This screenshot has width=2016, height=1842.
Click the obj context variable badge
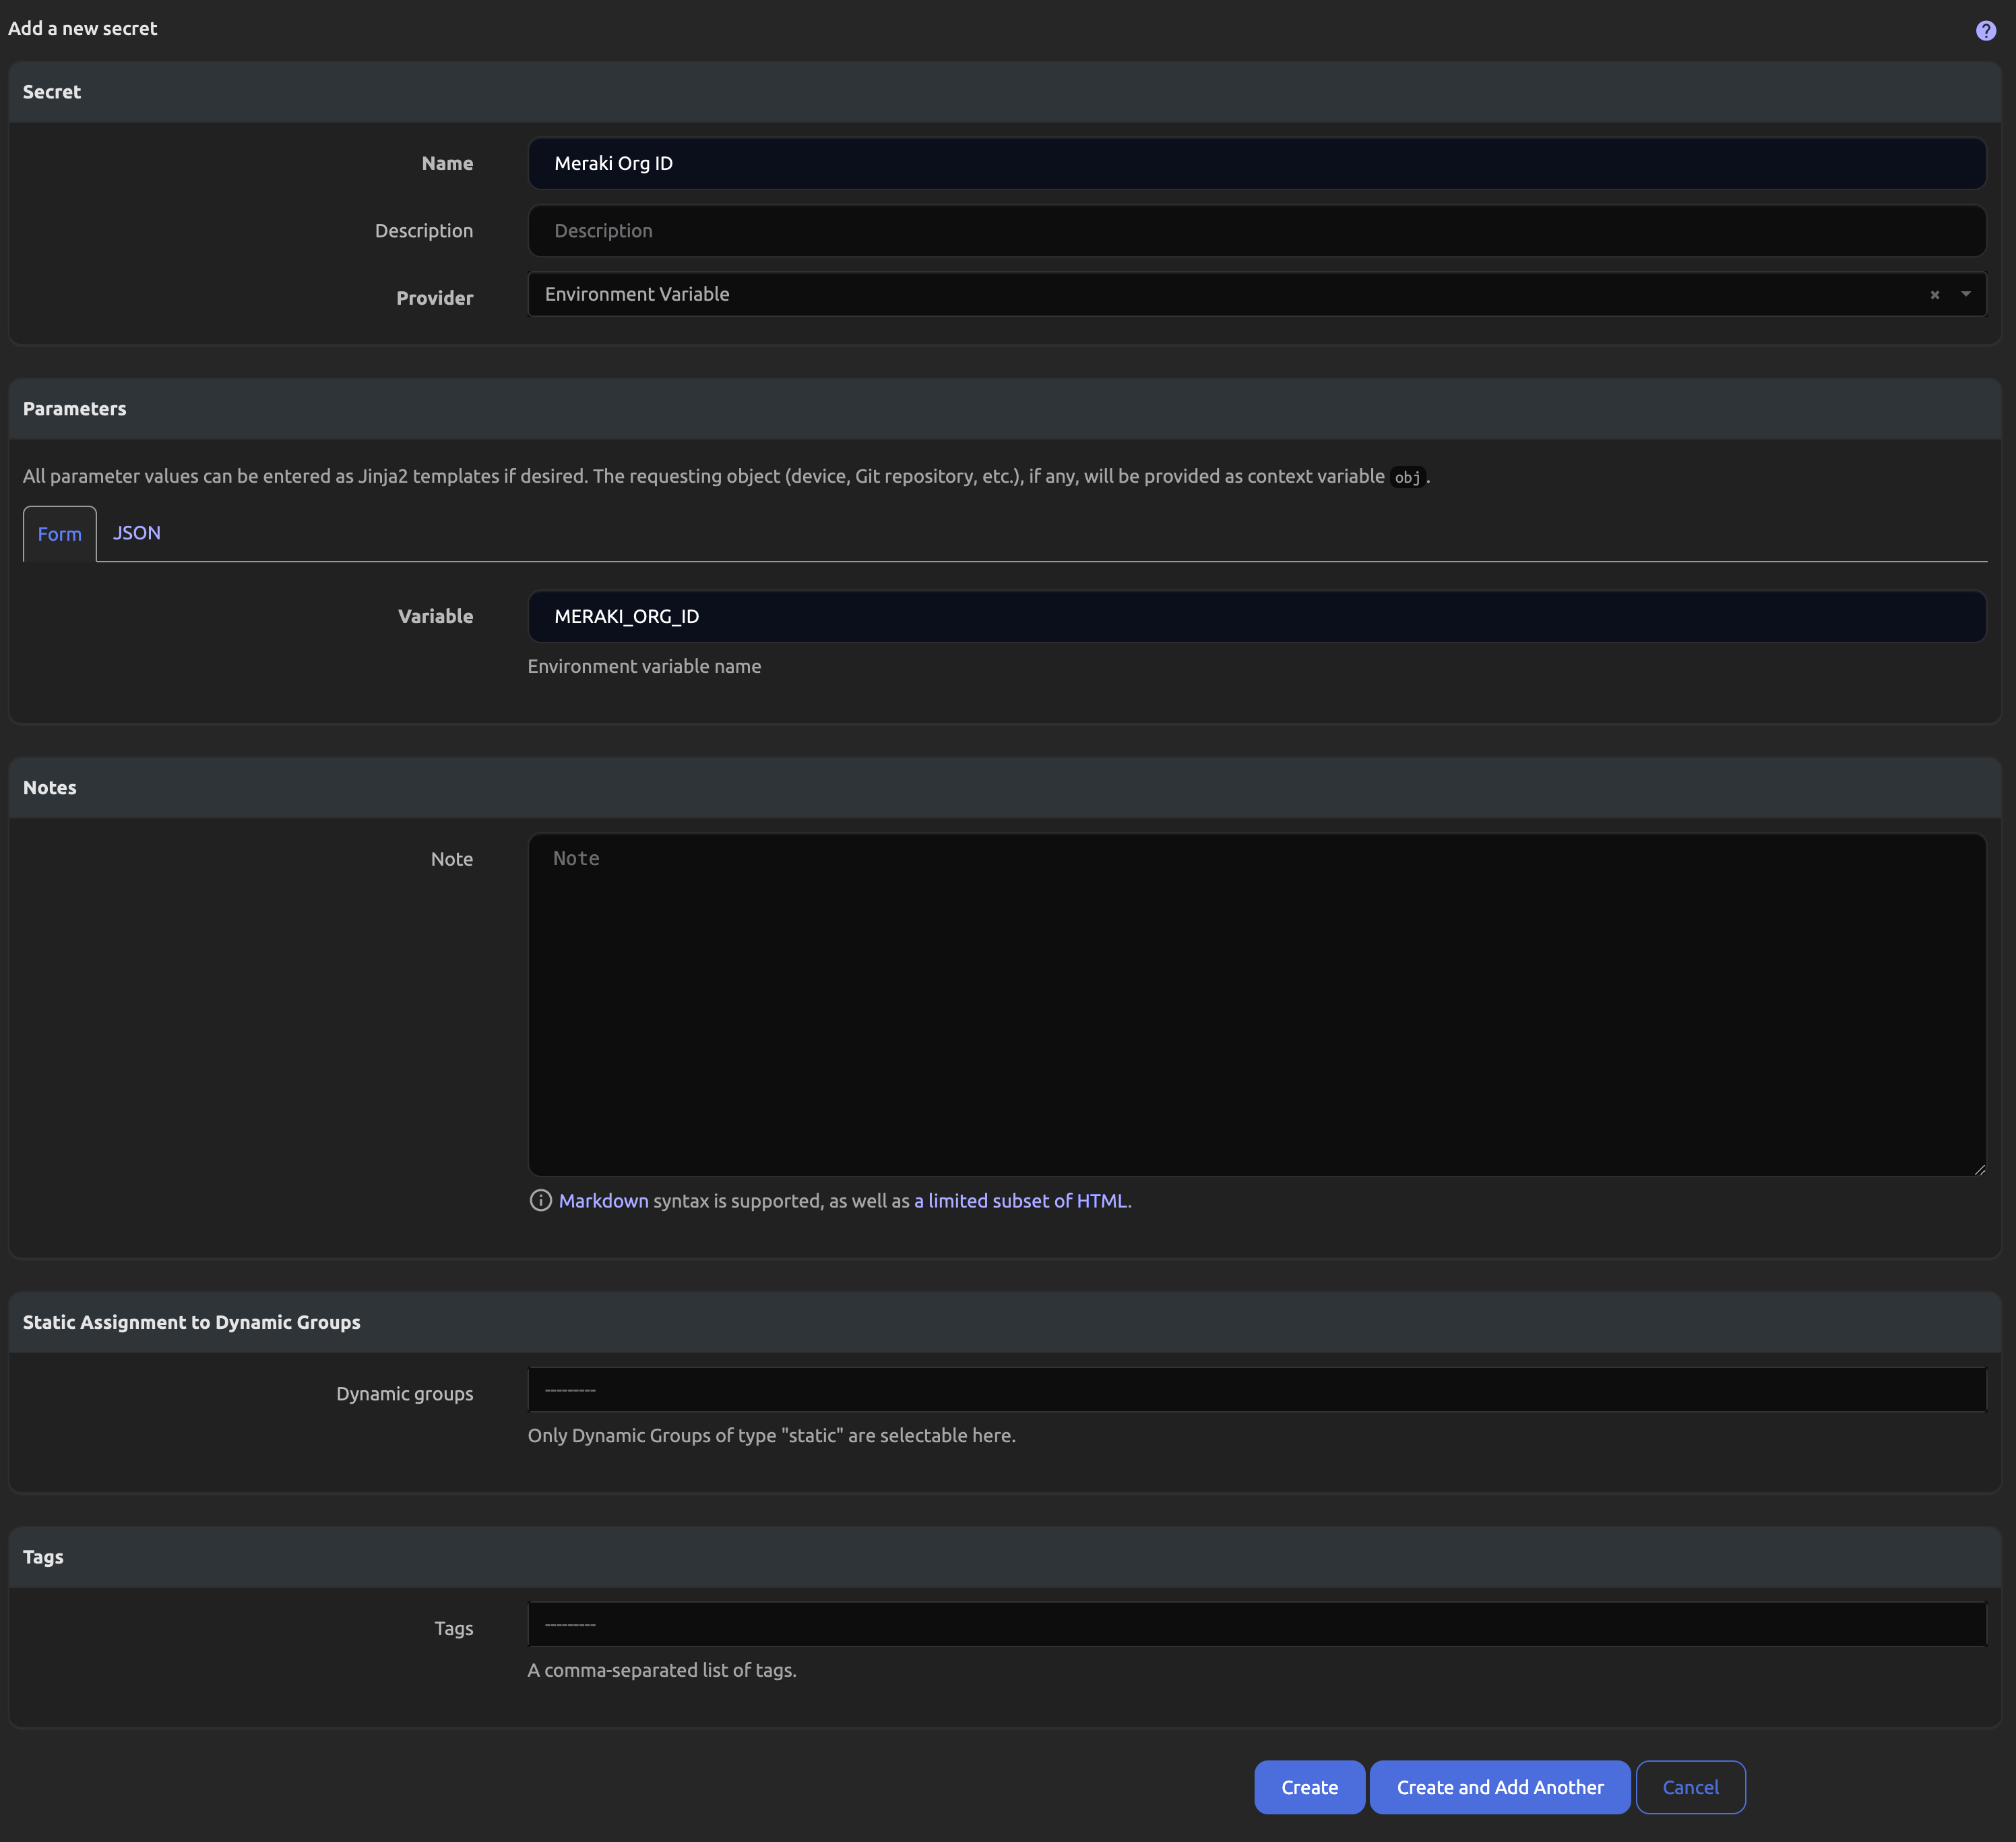tap(1407, 478)
